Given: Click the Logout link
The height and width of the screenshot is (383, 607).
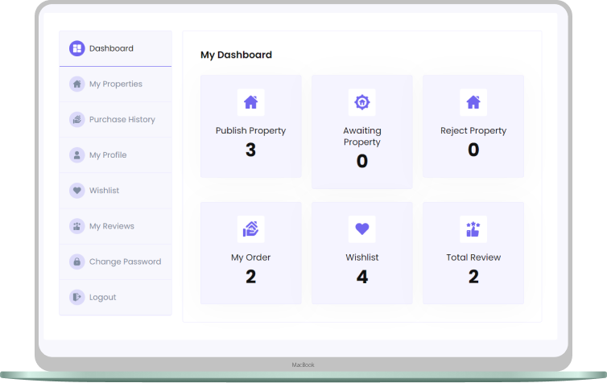Looking at the screenshot, I should pos(115,297).
